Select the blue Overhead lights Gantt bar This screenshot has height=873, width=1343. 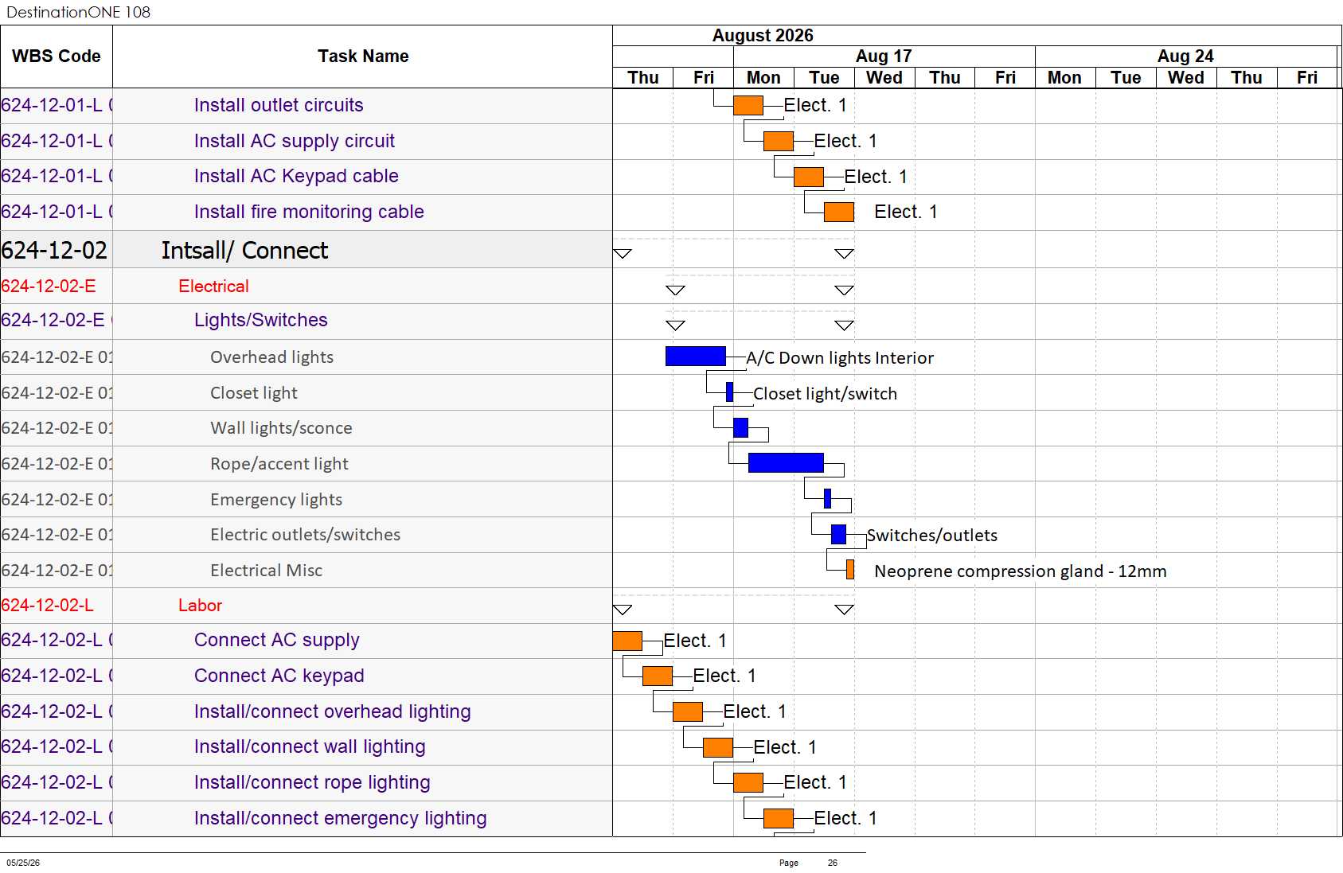(x=695, y=357)
